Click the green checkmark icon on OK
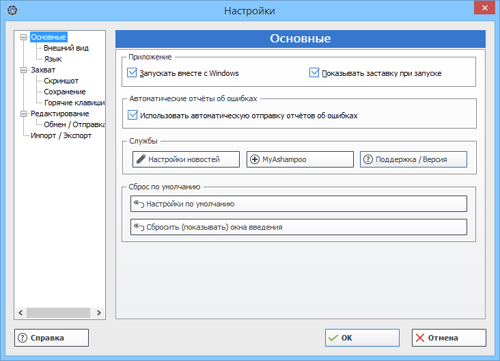The height and width of the screenshot is (361, 500). point(333,338)
